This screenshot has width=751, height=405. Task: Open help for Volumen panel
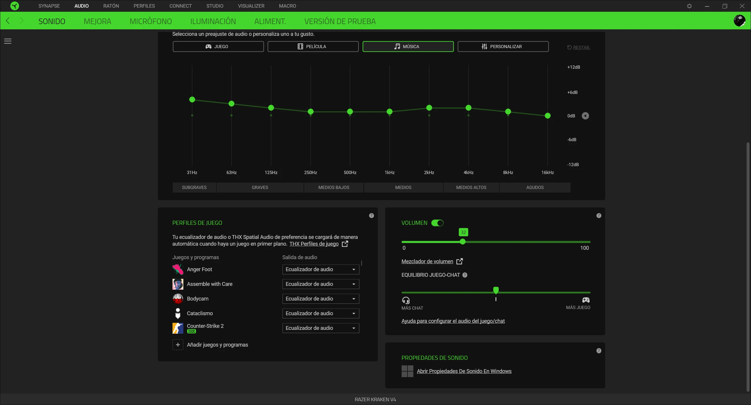click(x=599, y=215)
